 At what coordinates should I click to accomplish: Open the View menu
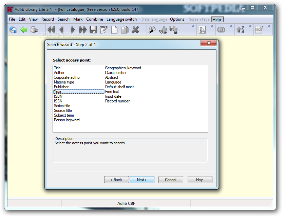coord(33,19)
